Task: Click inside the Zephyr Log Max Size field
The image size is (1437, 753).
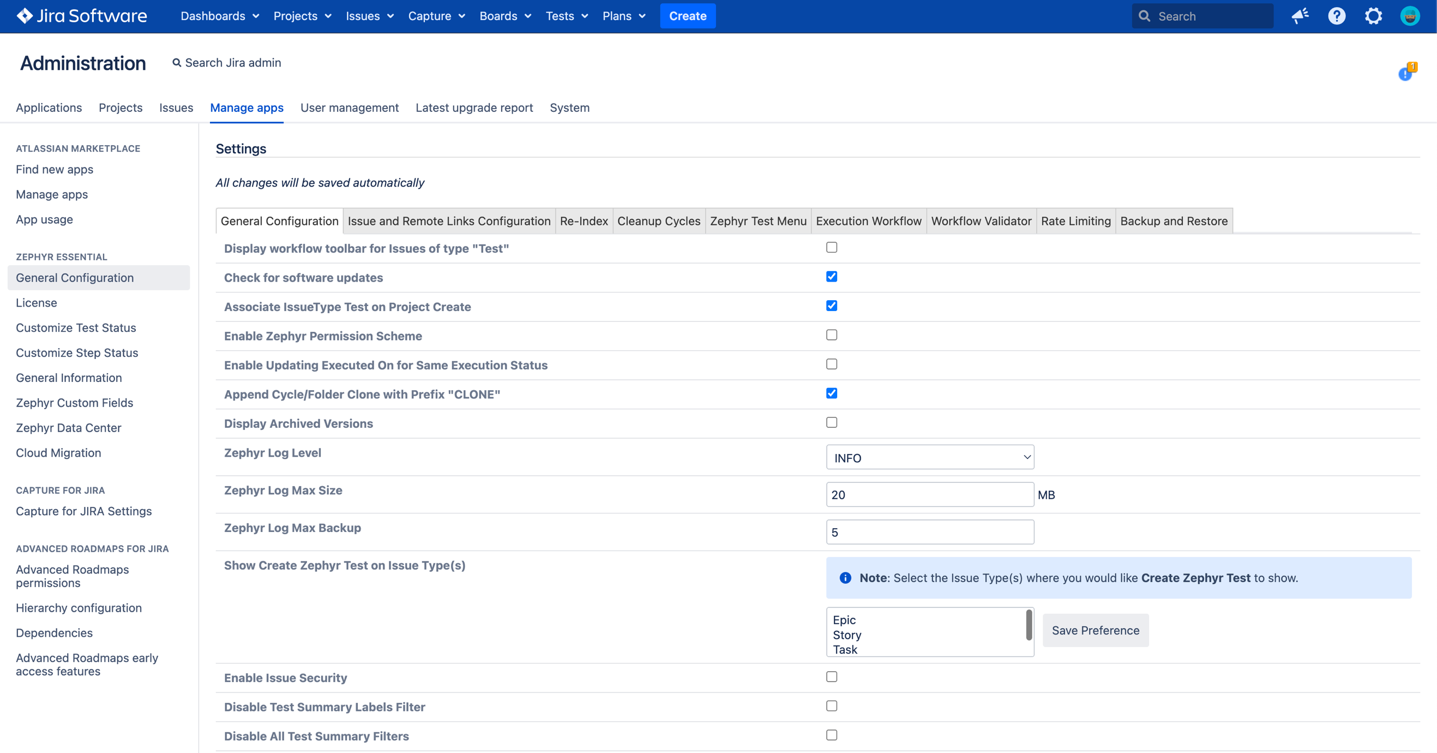Action: coord(929,494)
